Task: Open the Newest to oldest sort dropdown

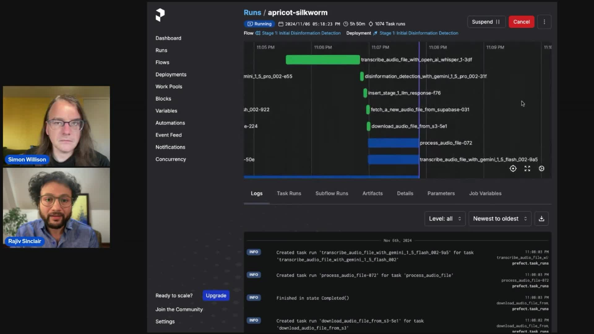Action: click(500, 219)
